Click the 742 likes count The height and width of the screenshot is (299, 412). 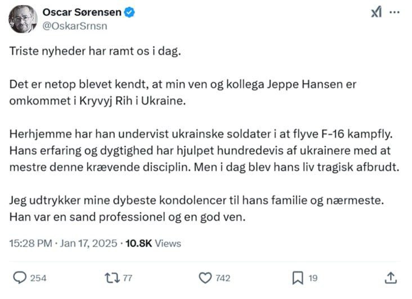[x=223, y=278]
